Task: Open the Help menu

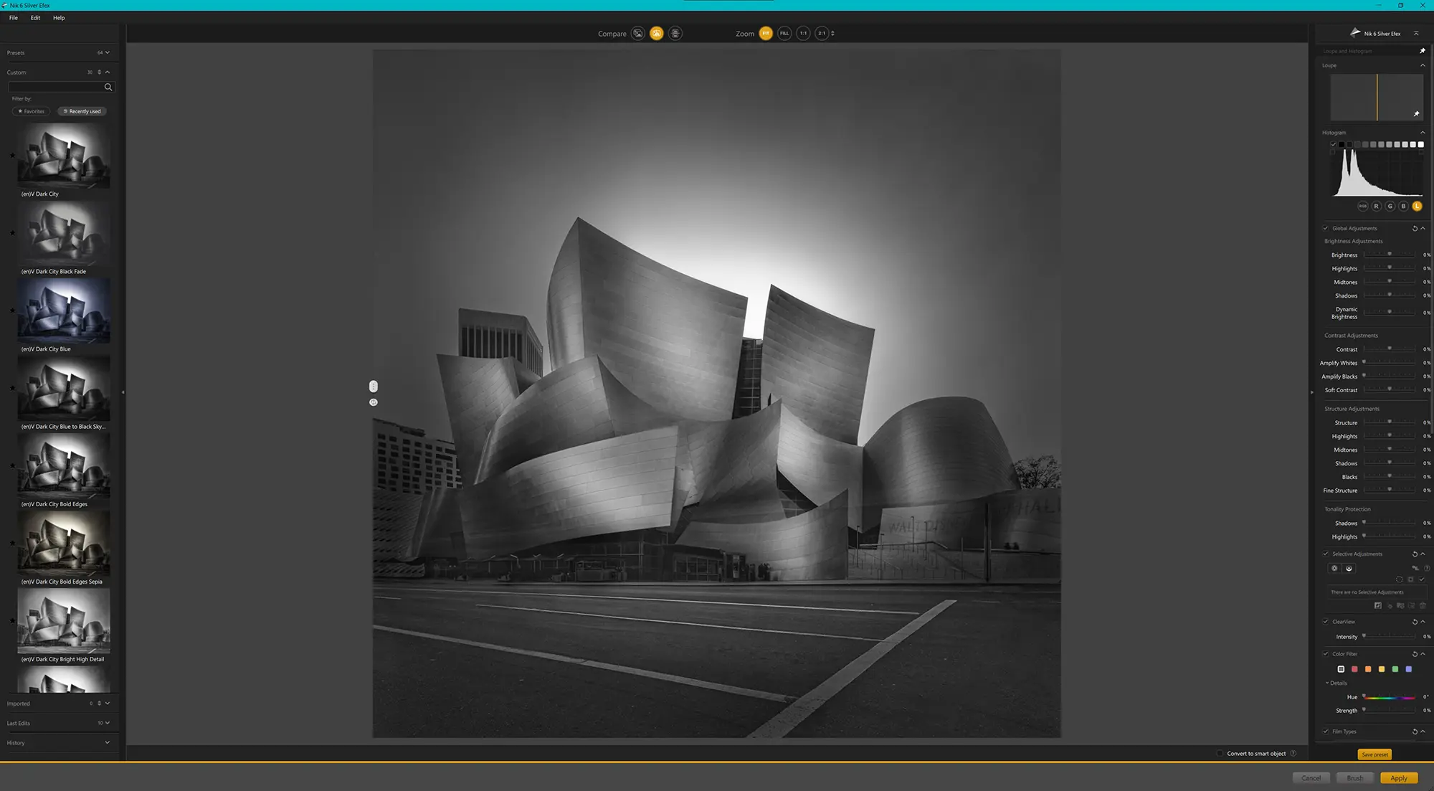Action: pyautogui.click(x=59, y=18)
